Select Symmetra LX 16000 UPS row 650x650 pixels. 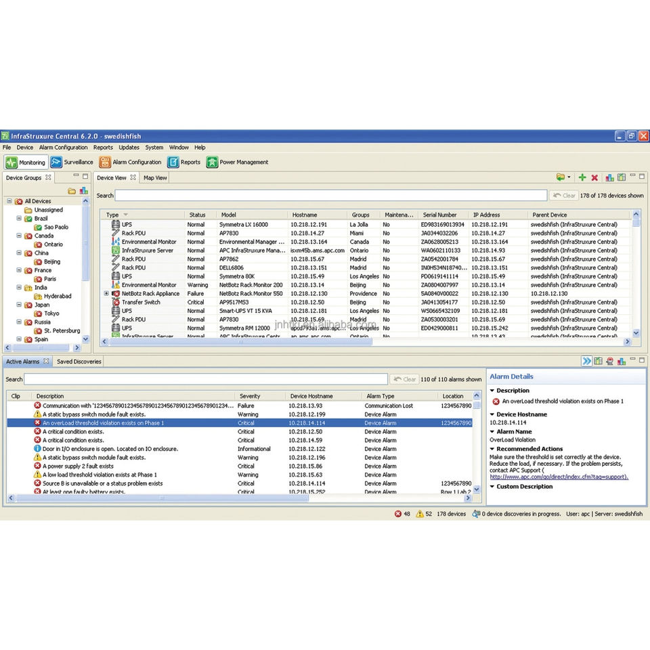coord(365,224)
